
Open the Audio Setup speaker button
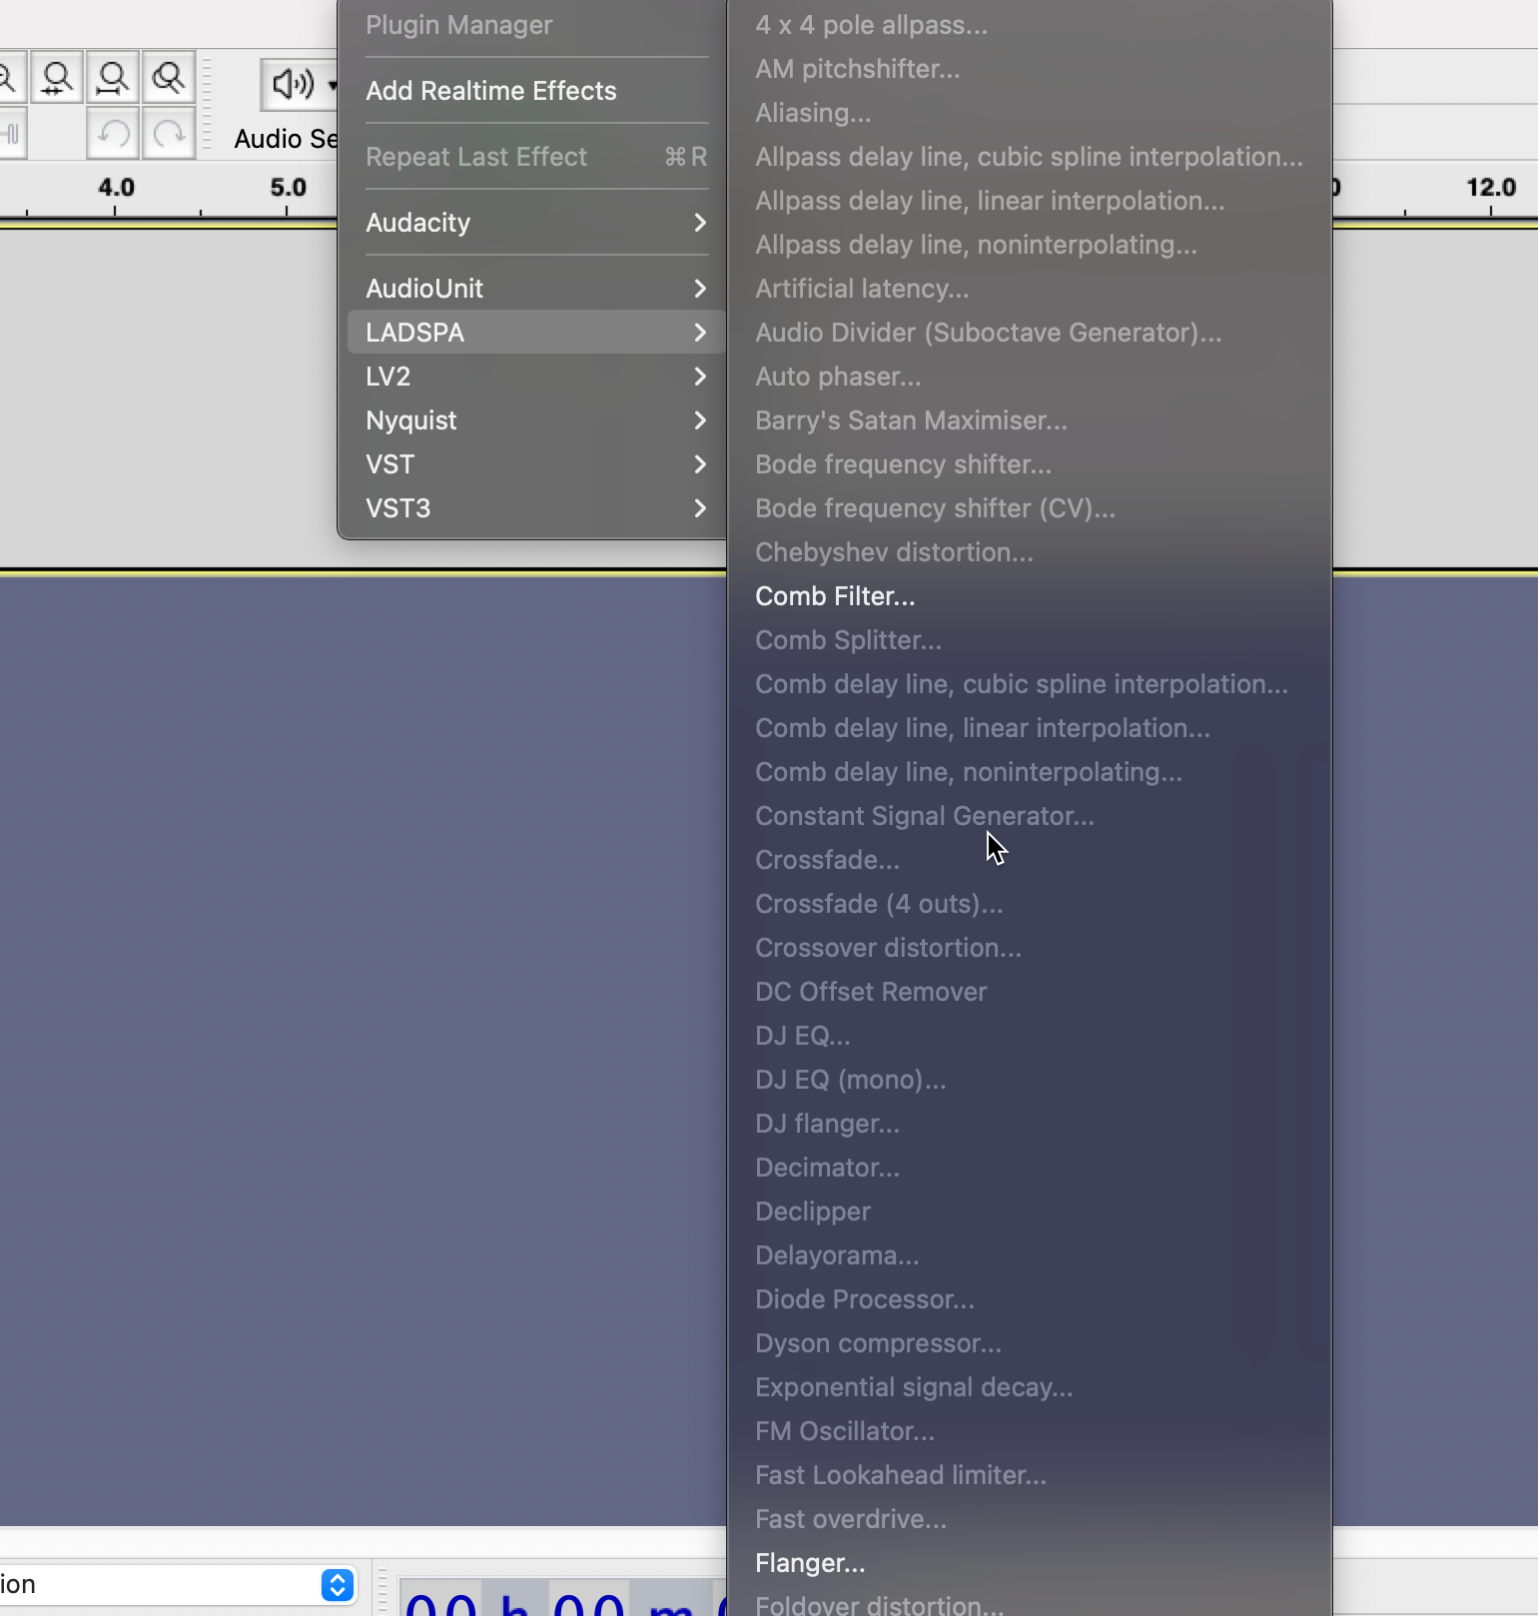coord(298,84)
